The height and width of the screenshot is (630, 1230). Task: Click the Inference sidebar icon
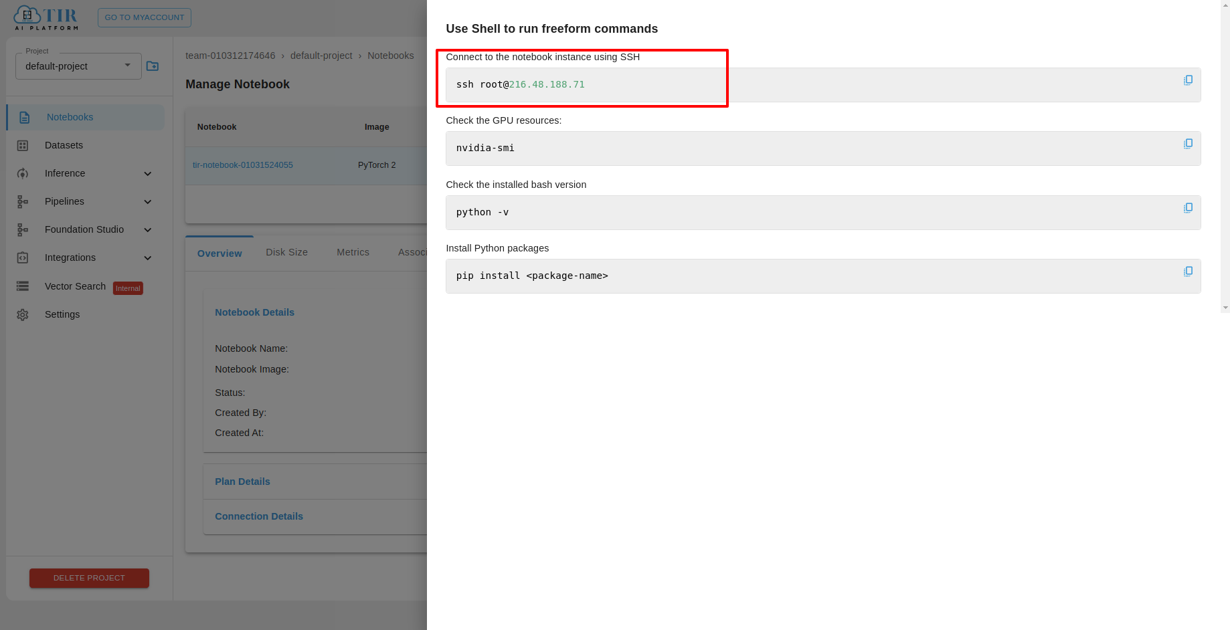(x=23, y=174)
